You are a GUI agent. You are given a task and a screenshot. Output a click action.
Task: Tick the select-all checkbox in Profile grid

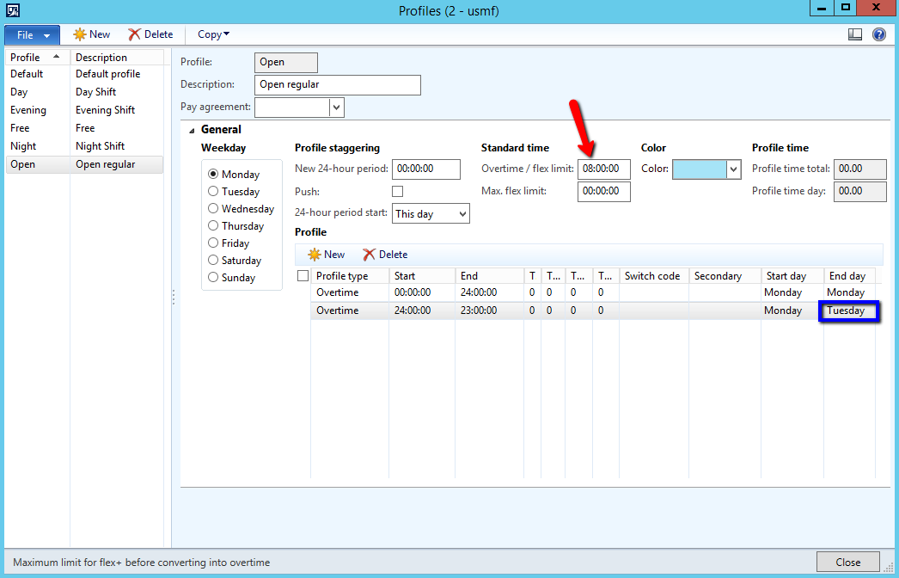pos(303,276)
